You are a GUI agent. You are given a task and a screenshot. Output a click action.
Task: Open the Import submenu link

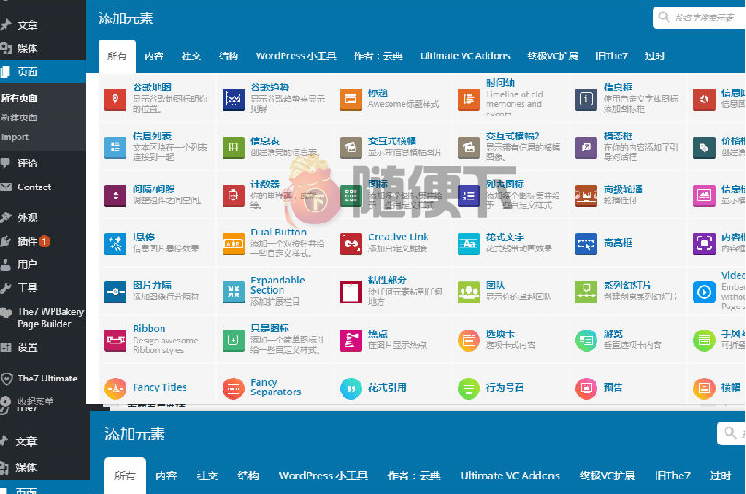click(15, 137)
